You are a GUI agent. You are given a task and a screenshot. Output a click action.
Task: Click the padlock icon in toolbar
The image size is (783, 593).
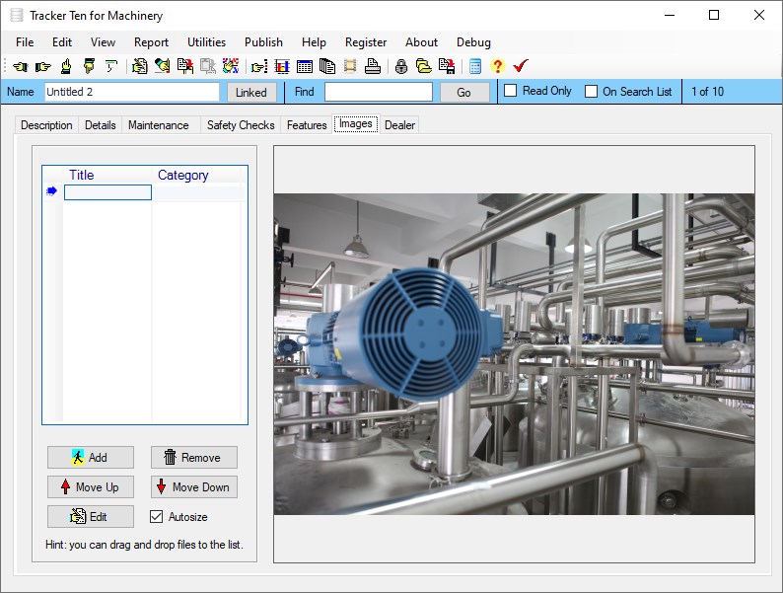[x=401, y=67]
